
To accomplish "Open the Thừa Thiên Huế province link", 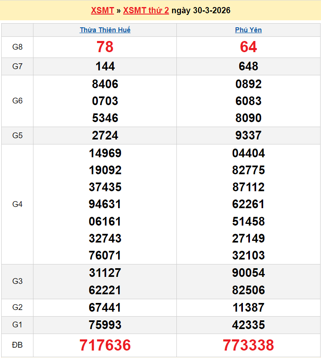I will [x=105, y=30].
